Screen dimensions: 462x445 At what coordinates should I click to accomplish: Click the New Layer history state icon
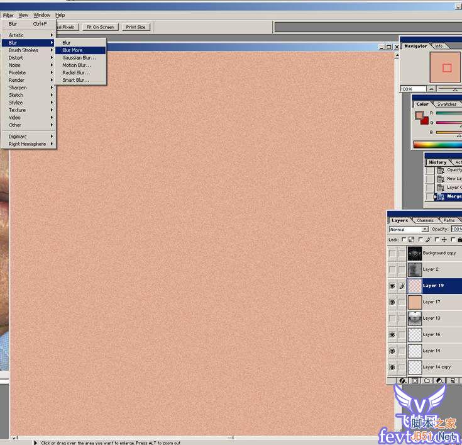441,179
